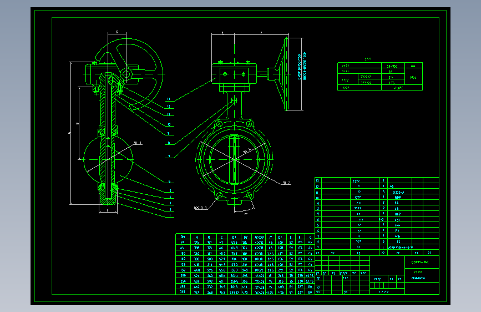Click the 'C' width dimension label below left view

click(108, 210)
